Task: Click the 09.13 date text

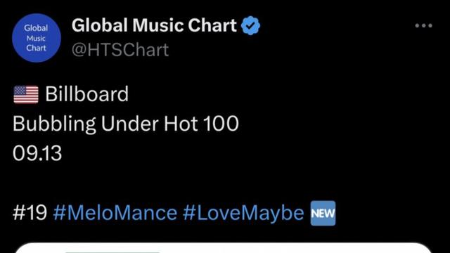Action: (x=37, y=153)
